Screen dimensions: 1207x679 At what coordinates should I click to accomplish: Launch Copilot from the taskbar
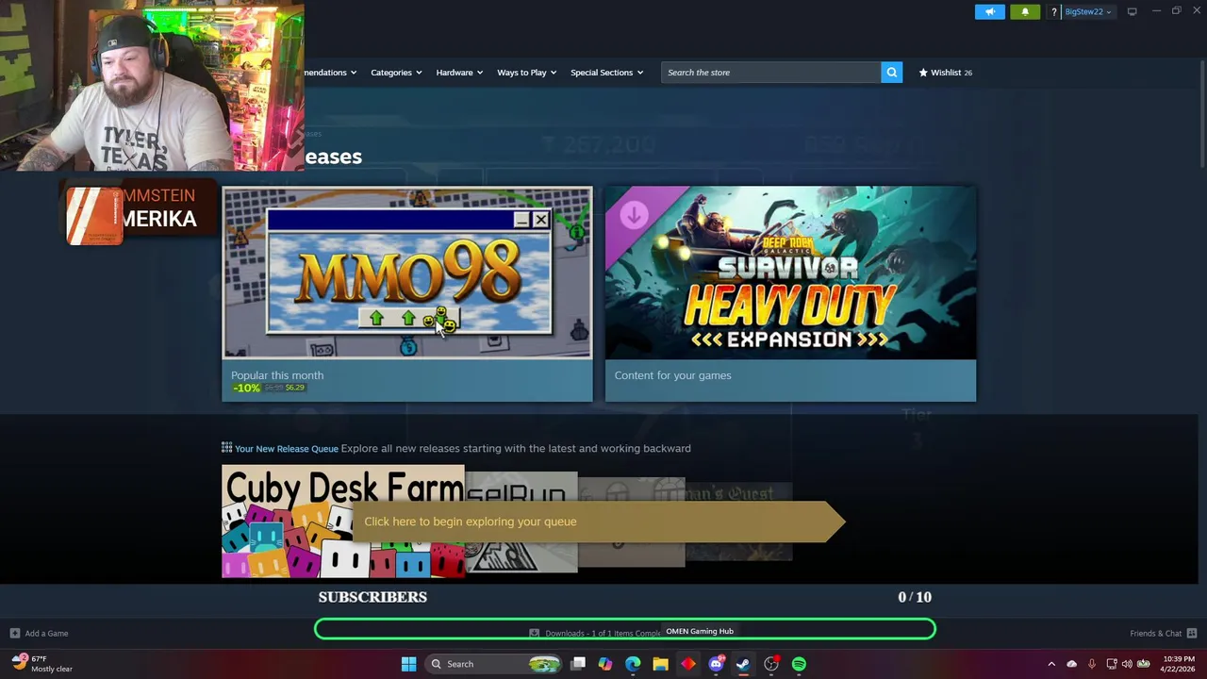[x=605, y=664]
